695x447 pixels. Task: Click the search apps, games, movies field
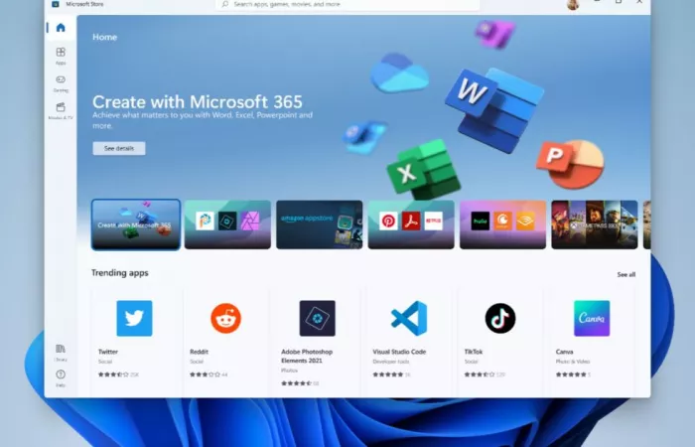point(347,5)
